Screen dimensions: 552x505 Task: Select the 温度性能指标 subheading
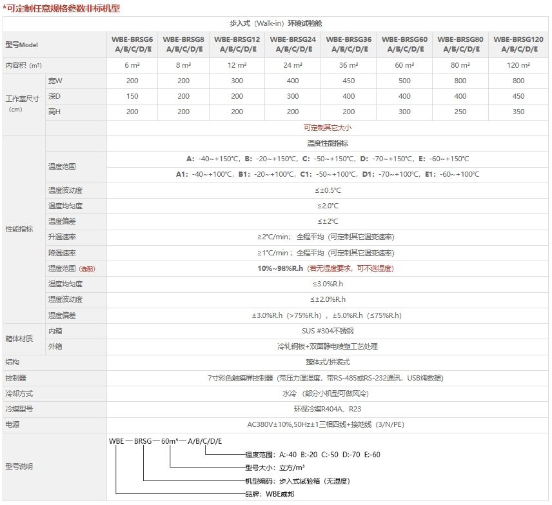pos(328,143)
